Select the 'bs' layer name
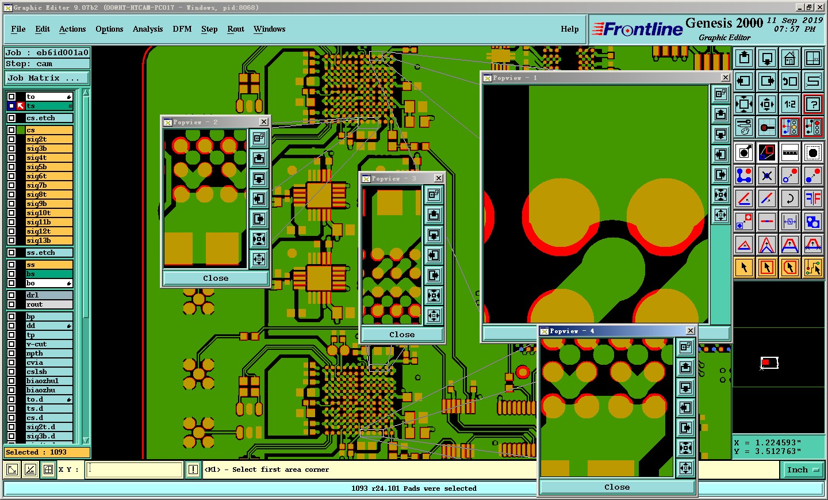This screenshot has width=828, height=500. (49, 274)
